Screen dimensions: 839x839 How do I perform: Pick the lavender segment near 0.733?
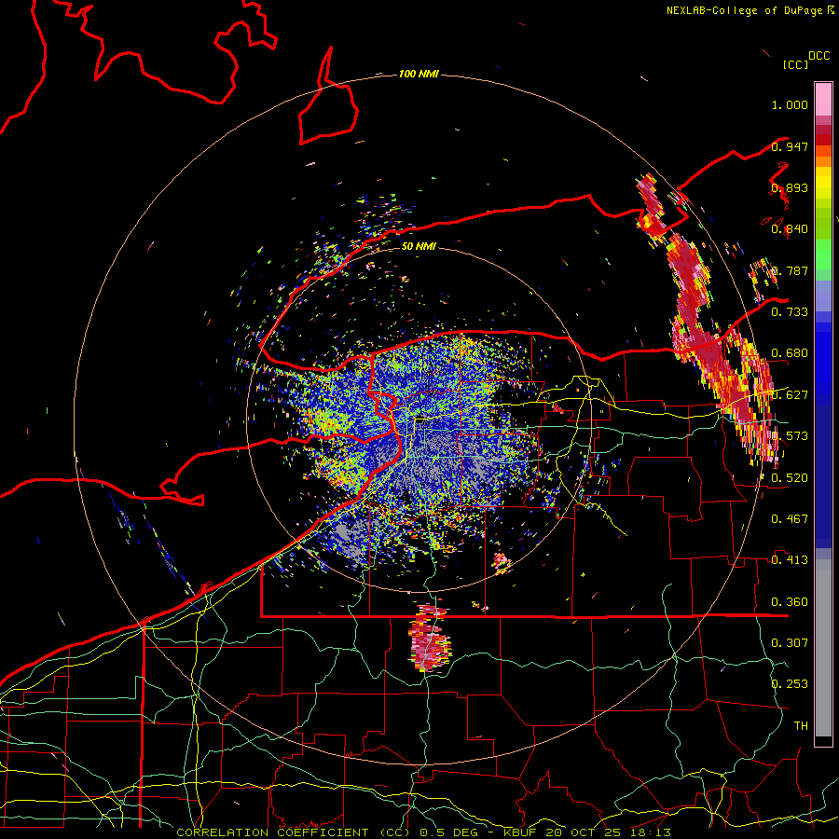pos(823,296)
